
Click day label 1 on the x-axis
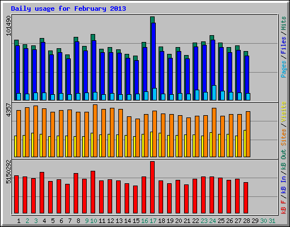[19, 221]
